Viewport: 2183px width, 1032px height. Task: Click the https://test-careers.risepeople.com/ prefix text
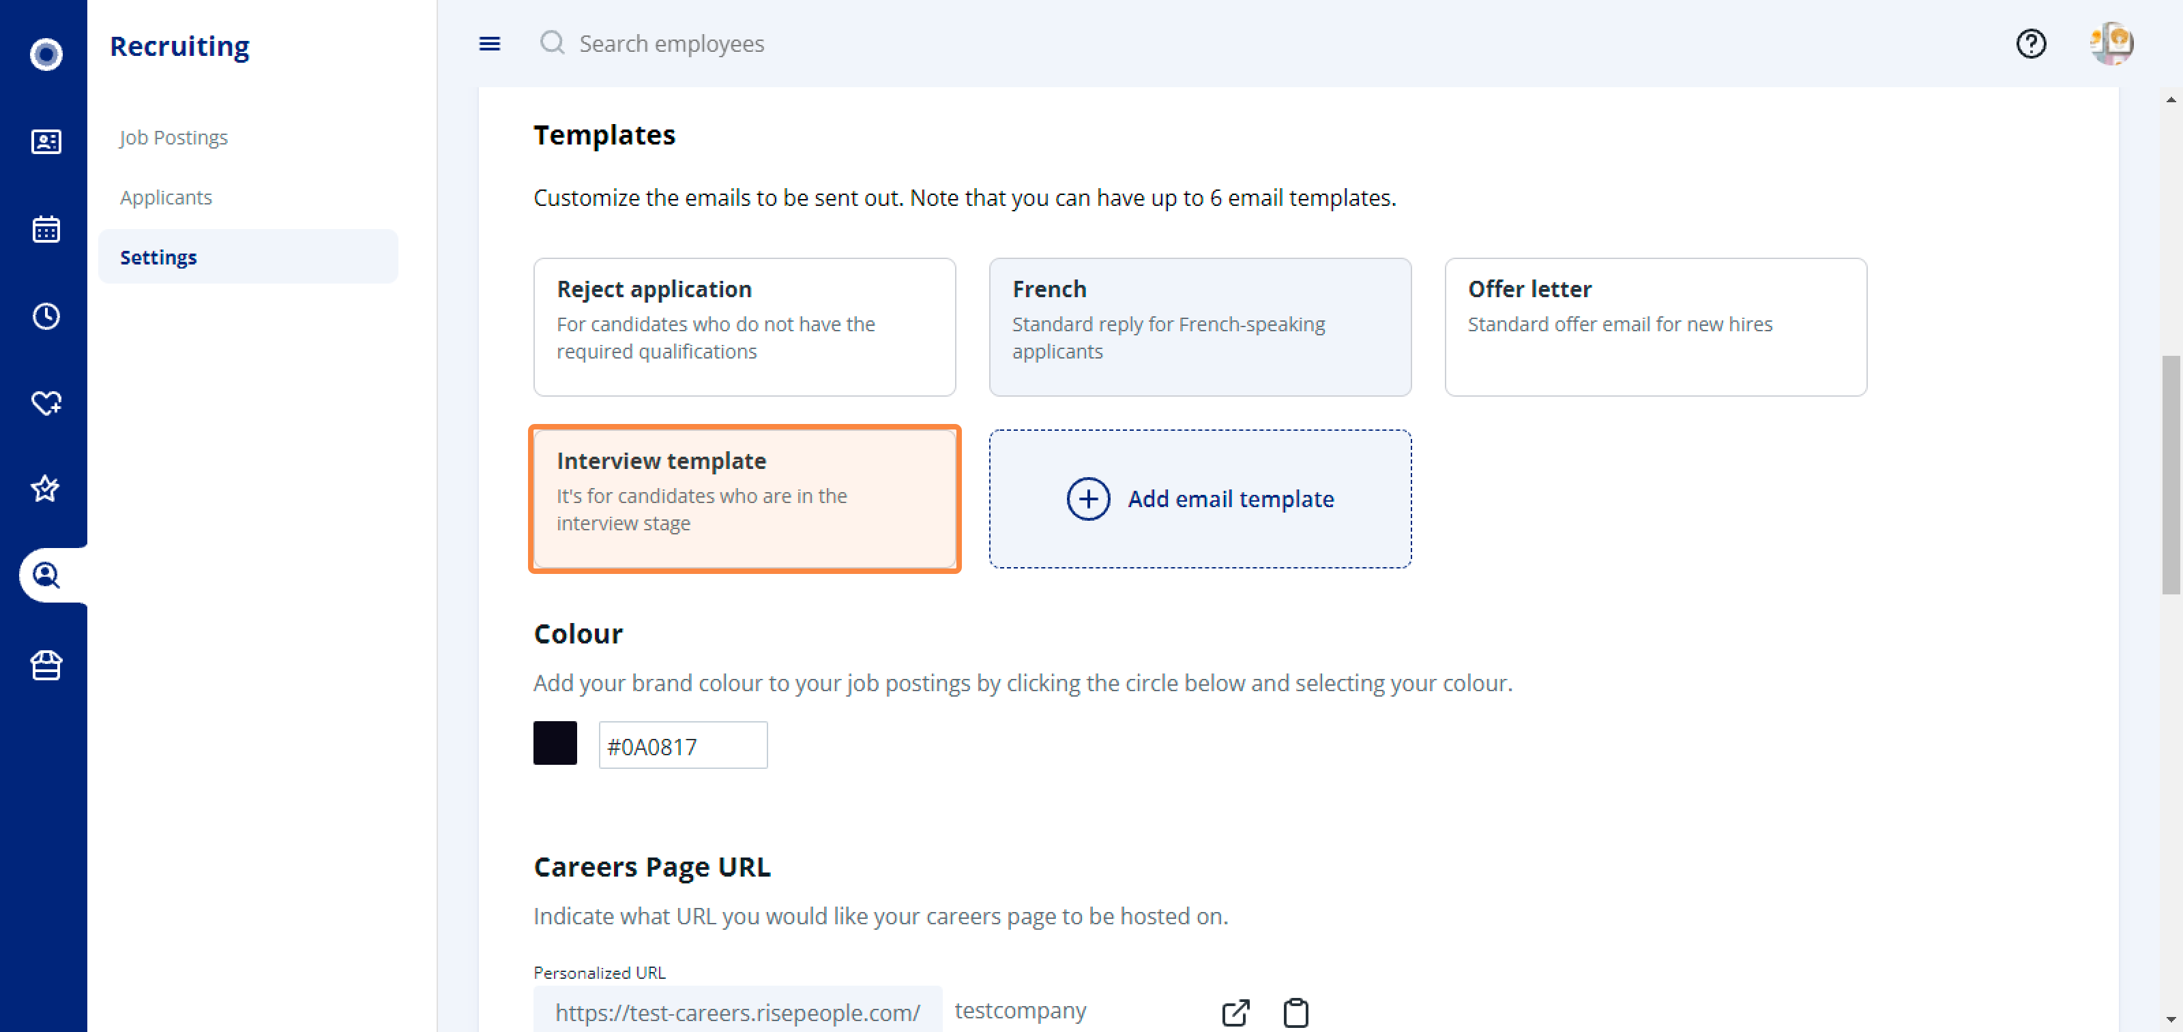tap(737, 1012)
